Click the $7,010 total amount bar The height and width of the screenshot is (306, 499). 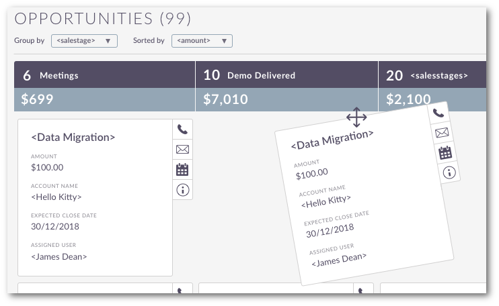point(286,99)
